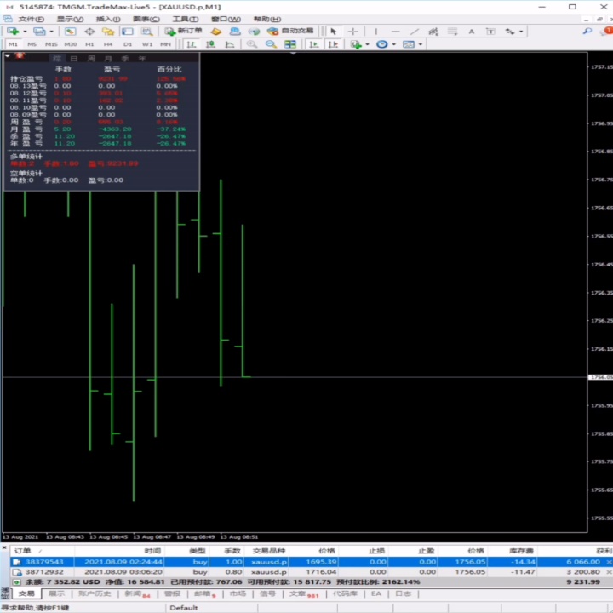
Task: Expand the Periods clock dropdown arrow
Action: [393, 44]
